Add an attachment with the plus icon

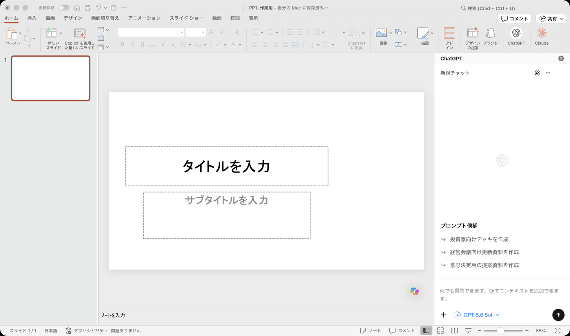tap(444, 315)
